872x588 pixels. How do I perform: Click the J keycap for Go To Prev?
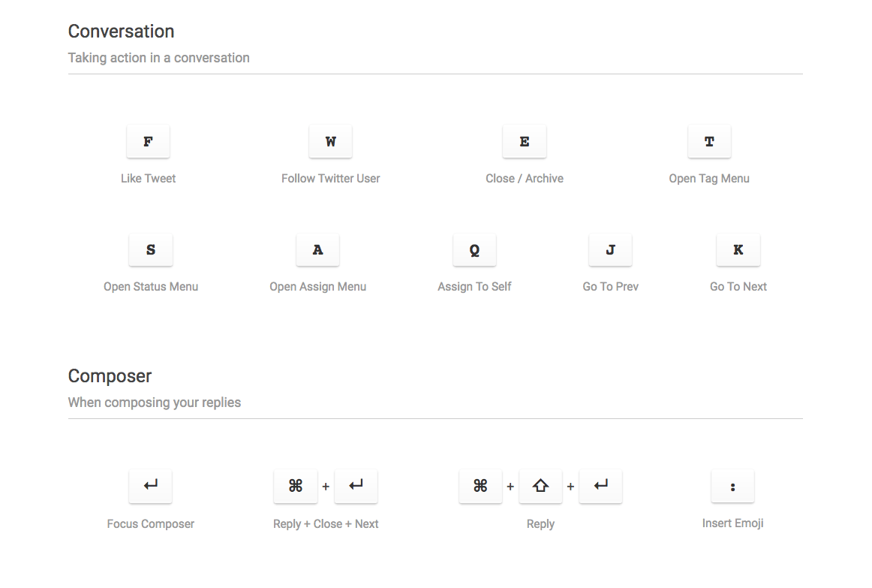click(x=610, y=249)
